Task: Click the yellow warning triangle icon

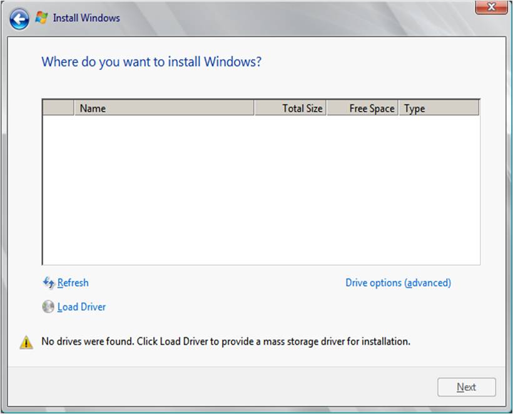Action: [x=26, y=342]
